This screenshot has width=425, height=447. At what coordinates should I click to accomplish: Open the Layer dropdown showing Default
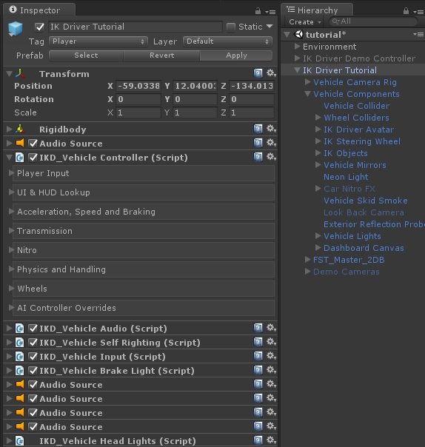227,41
